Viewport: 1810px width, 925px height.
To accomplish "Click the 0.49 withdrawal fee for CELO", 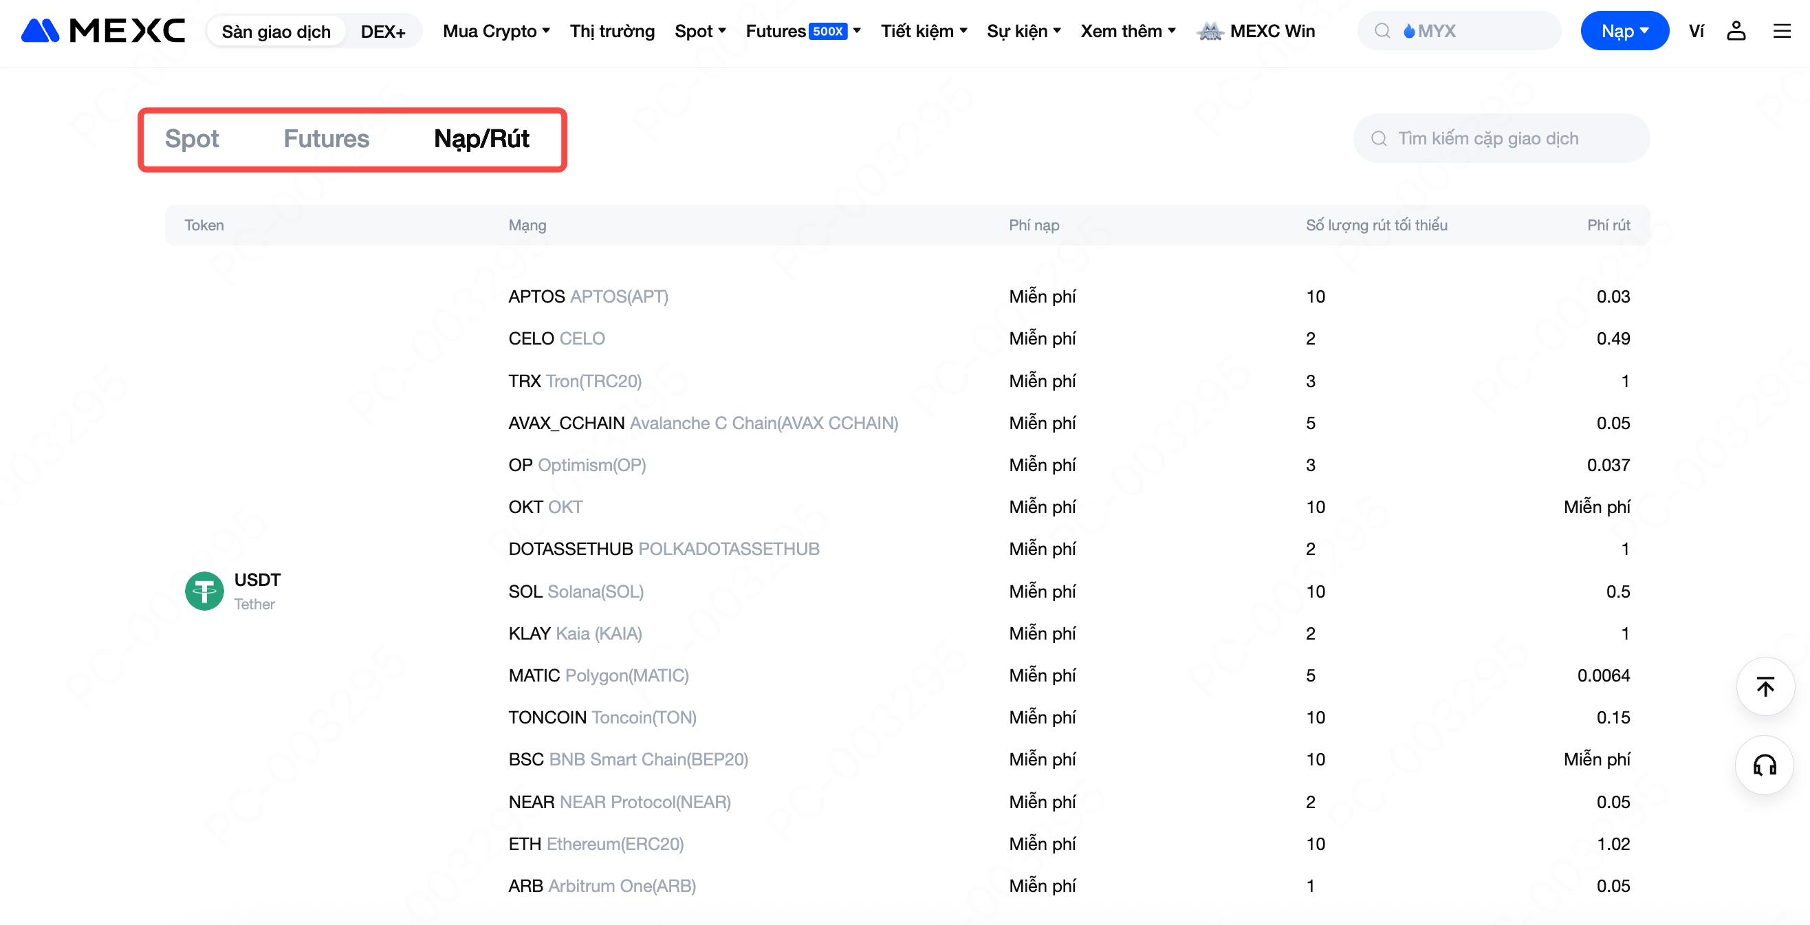I will click(1613, 339).
